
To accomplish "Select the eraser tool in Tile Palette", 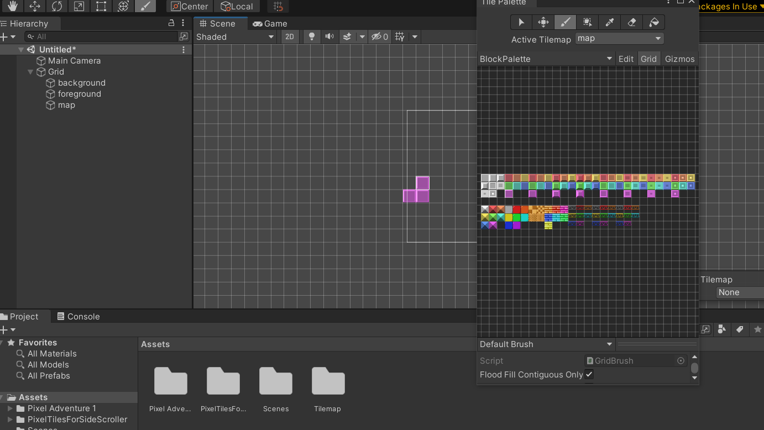I will pyautogui.click(x=631, y=22).
